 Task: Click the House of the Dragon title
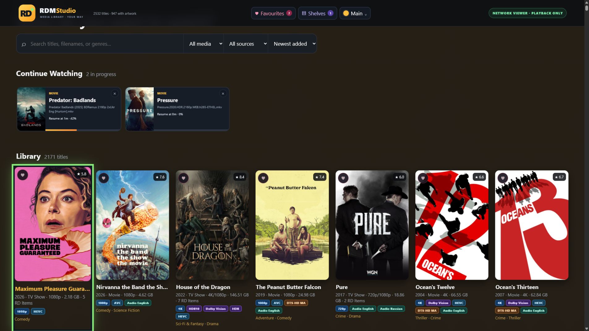[x=203, y=287]
